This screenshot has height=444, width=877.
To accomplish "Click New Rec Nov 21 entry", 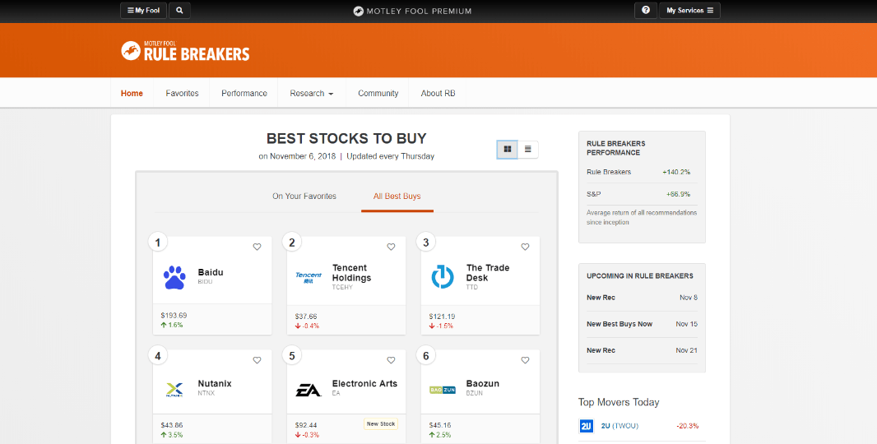I will 642,350.
